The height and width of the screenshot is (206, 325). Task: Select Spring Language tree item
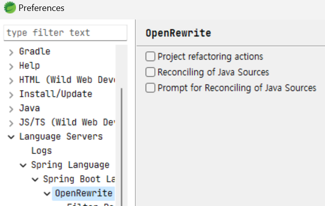(x=70, y=165)
